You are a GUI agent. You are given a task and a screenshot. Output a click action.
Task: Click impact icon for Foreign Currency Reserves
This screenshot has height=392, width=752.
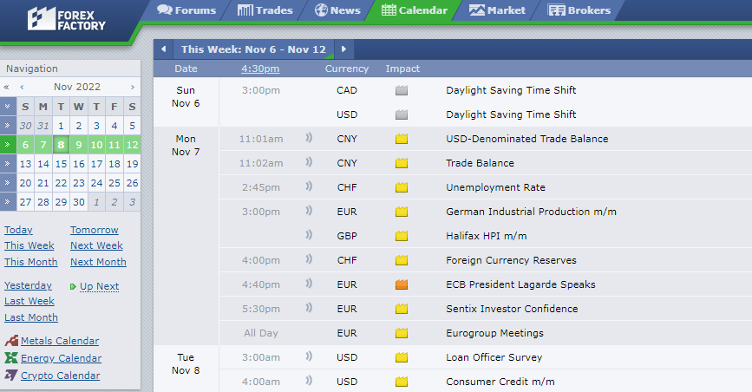(402, 260)
